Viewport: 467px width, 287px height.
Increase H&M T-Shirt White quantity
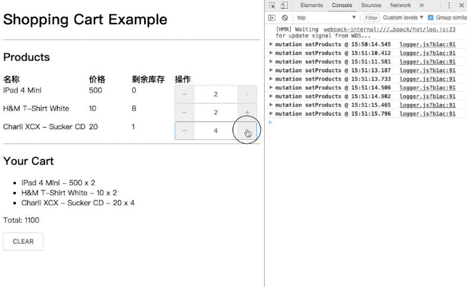pyautogui.click(x=247, y=113)
